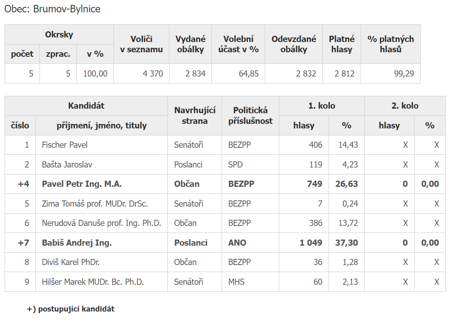Image resolution: width=454 pixels, height=321 pixels.
Task: Click the Navrhující strana header
Action: tap(195, 116)
